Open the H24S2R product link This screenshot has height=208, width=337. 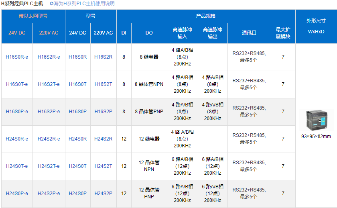tap(103, 139)
